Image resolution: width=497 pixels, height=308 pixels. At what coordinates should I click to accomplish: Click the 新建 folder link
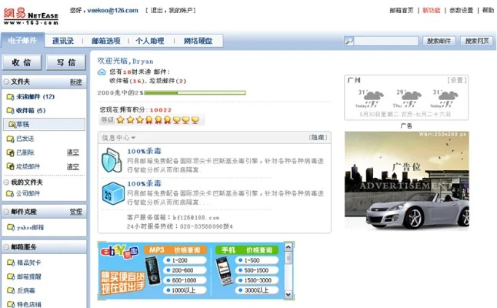click(x=75, y=82)
